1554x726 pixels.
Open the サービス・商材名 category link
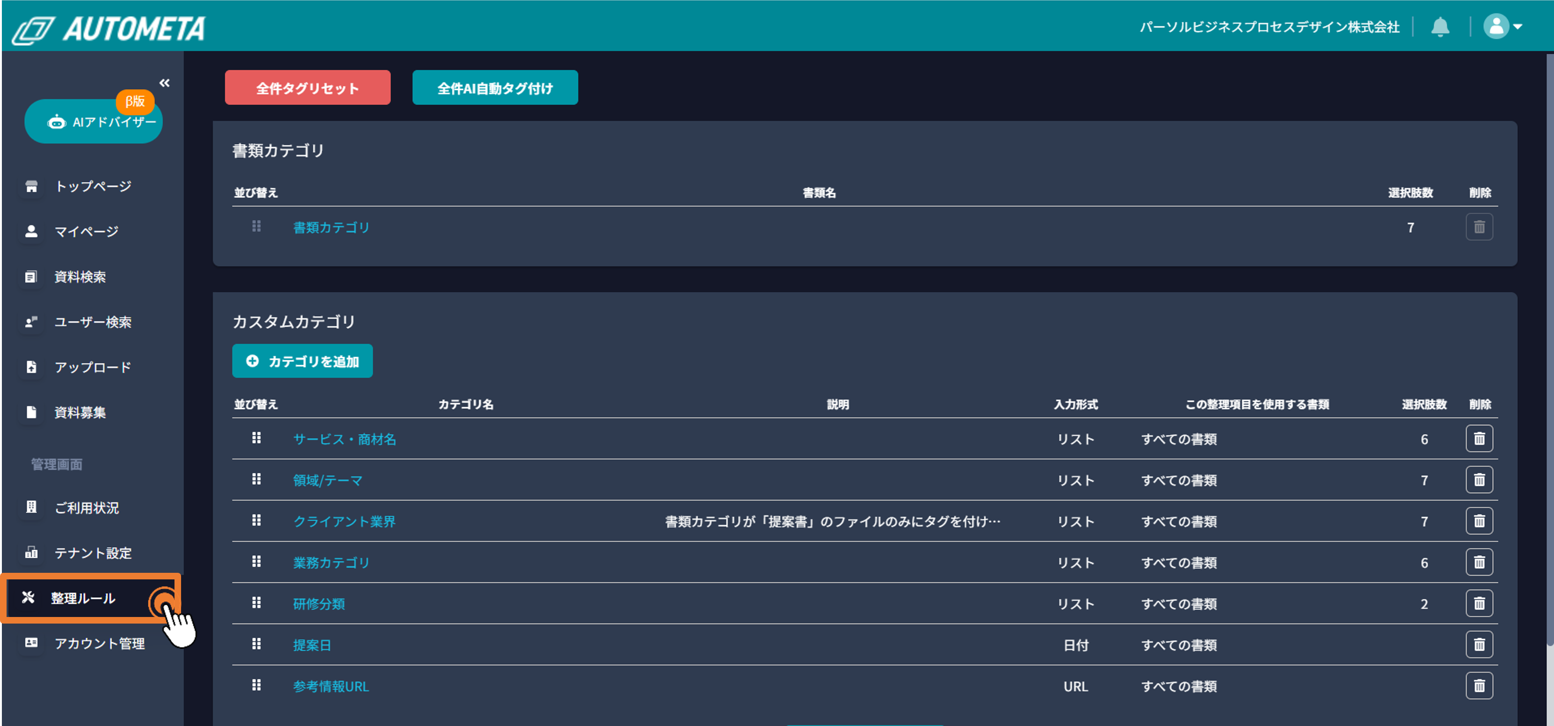coord(344,438)
